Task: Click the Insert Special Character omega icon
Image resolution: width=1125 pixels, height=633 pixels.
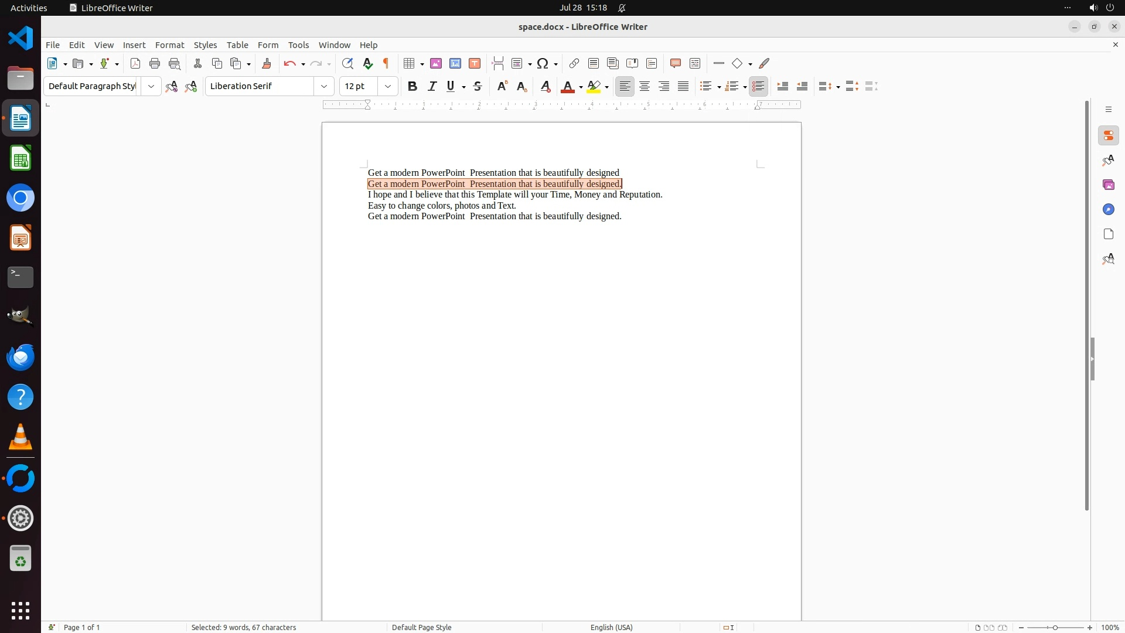Action: click(543, 63)
